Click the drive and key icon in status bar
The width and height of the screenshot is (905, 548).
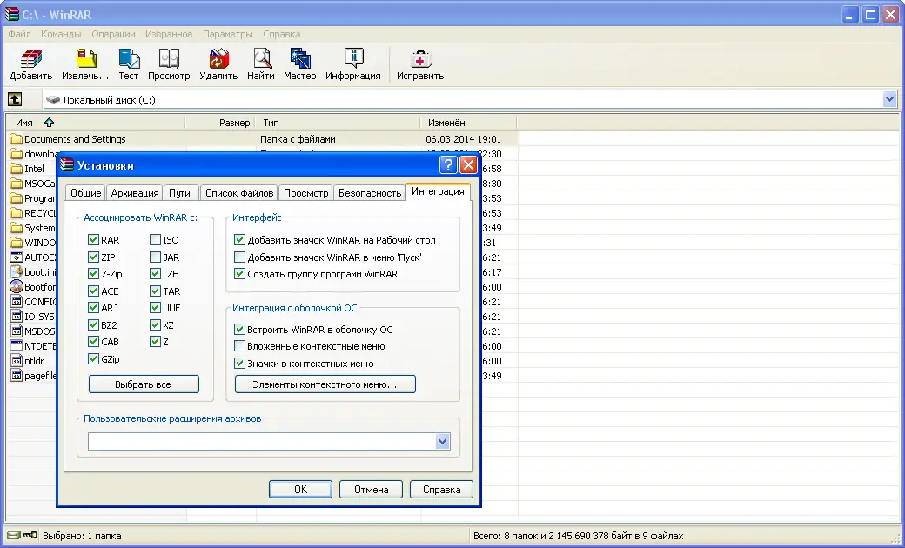tap(23, 535)
